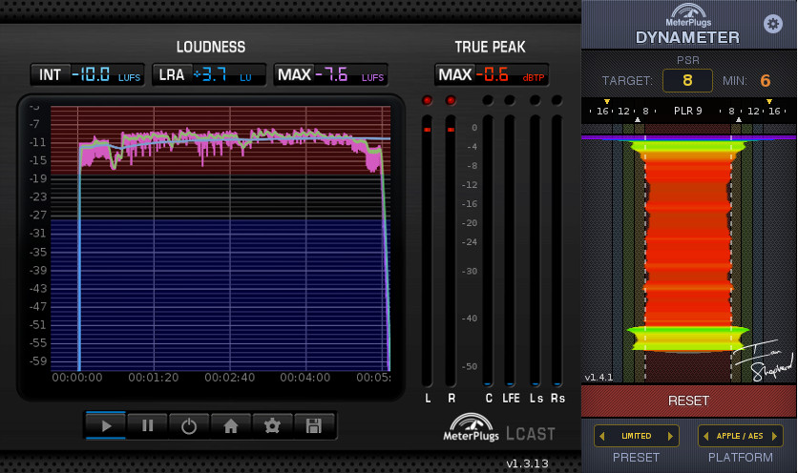Click the LFE channel peak meter bar
This screenshot has width=798, height=473.
(510, 251)
